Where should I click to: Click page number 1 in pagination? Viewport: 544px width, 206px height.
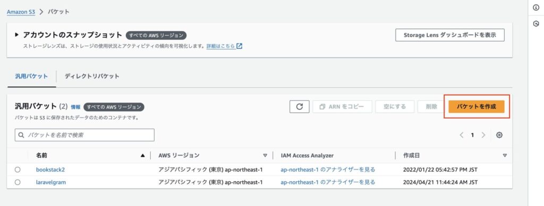[x=472, y=135]
